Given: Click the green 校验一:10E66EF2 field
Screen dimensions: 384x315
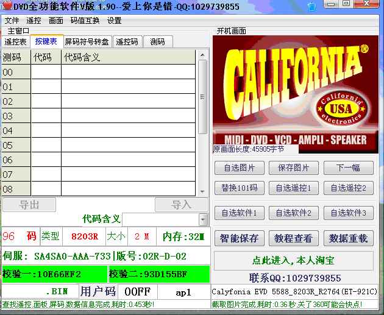Looking at the screenshot, I should click(x=54, y=274).
